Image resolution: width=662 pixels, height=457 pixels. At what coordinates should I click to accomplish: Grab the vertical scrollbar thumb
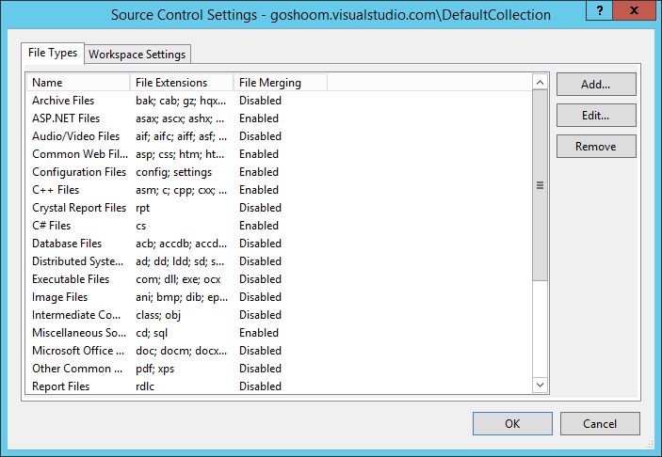coord(540,185)
